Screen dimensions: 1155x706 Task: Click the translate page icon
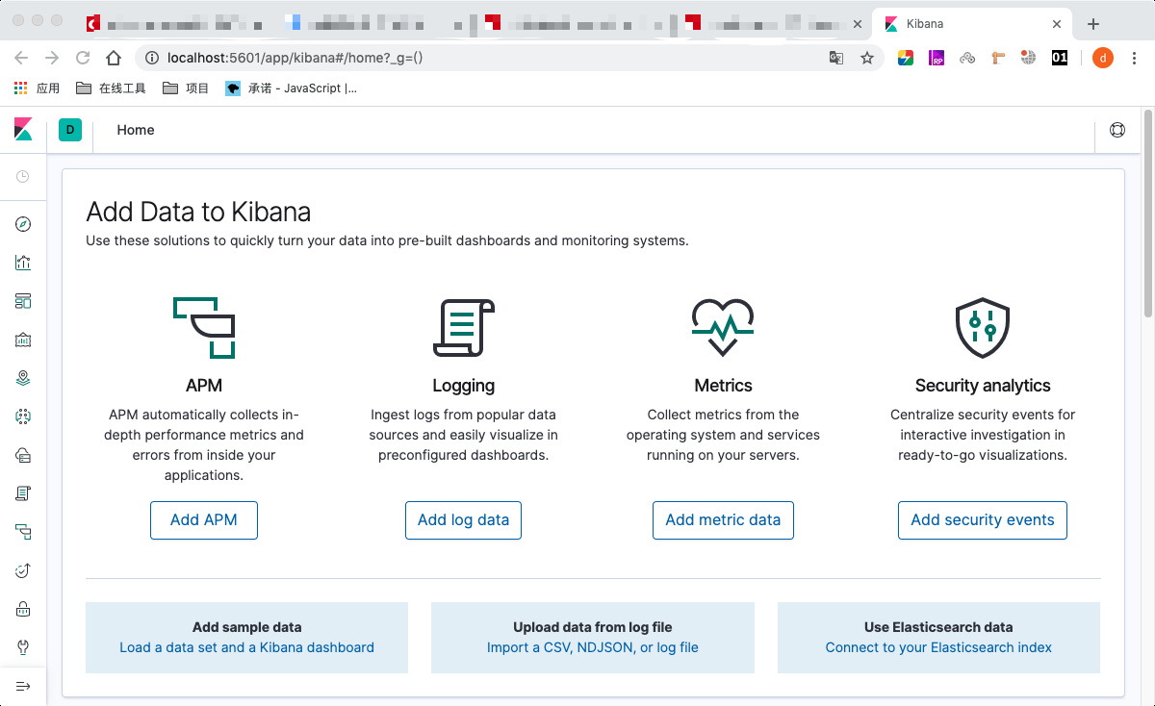(836, 58)
